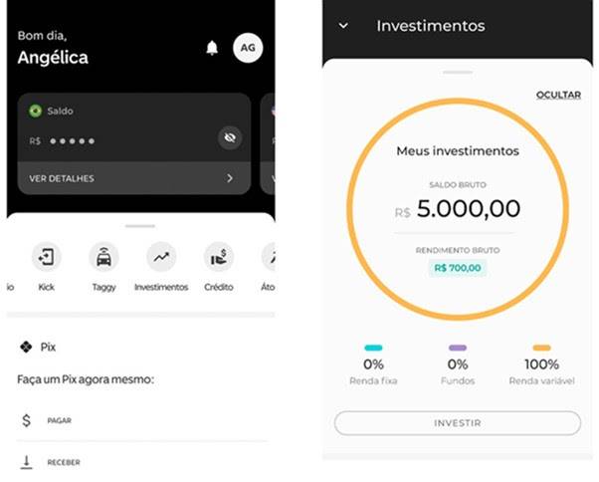Expand VER DETALHES chevron arrow
Image resolution: width=599 pixels, height=482 pixels.
230,178
